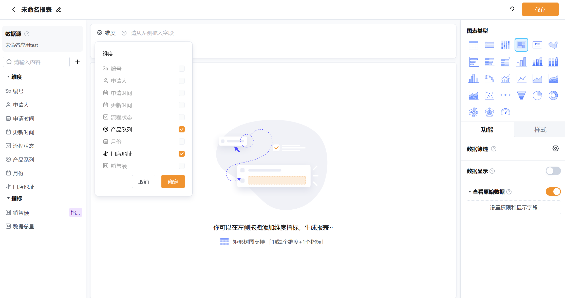The height and width of the screenshot is (298, 565).
Task: Tick the 申请人 checkbox in 维度 popup
Action: pos(181,81)
